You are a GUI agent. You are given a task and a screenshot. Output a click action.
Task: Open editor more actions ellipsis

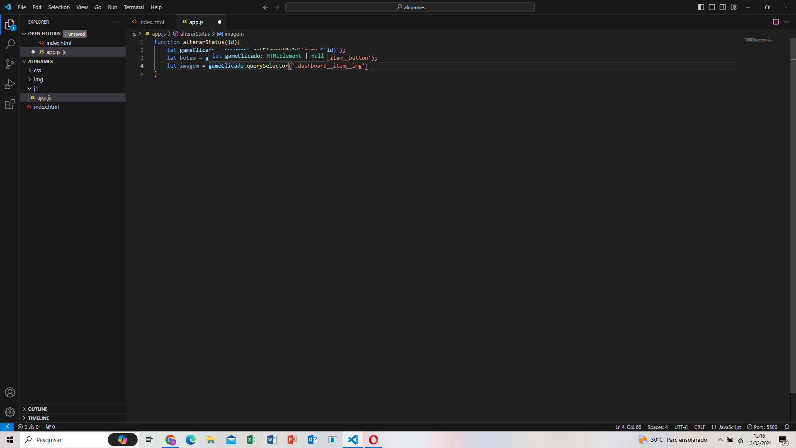(x=786, y=22)
